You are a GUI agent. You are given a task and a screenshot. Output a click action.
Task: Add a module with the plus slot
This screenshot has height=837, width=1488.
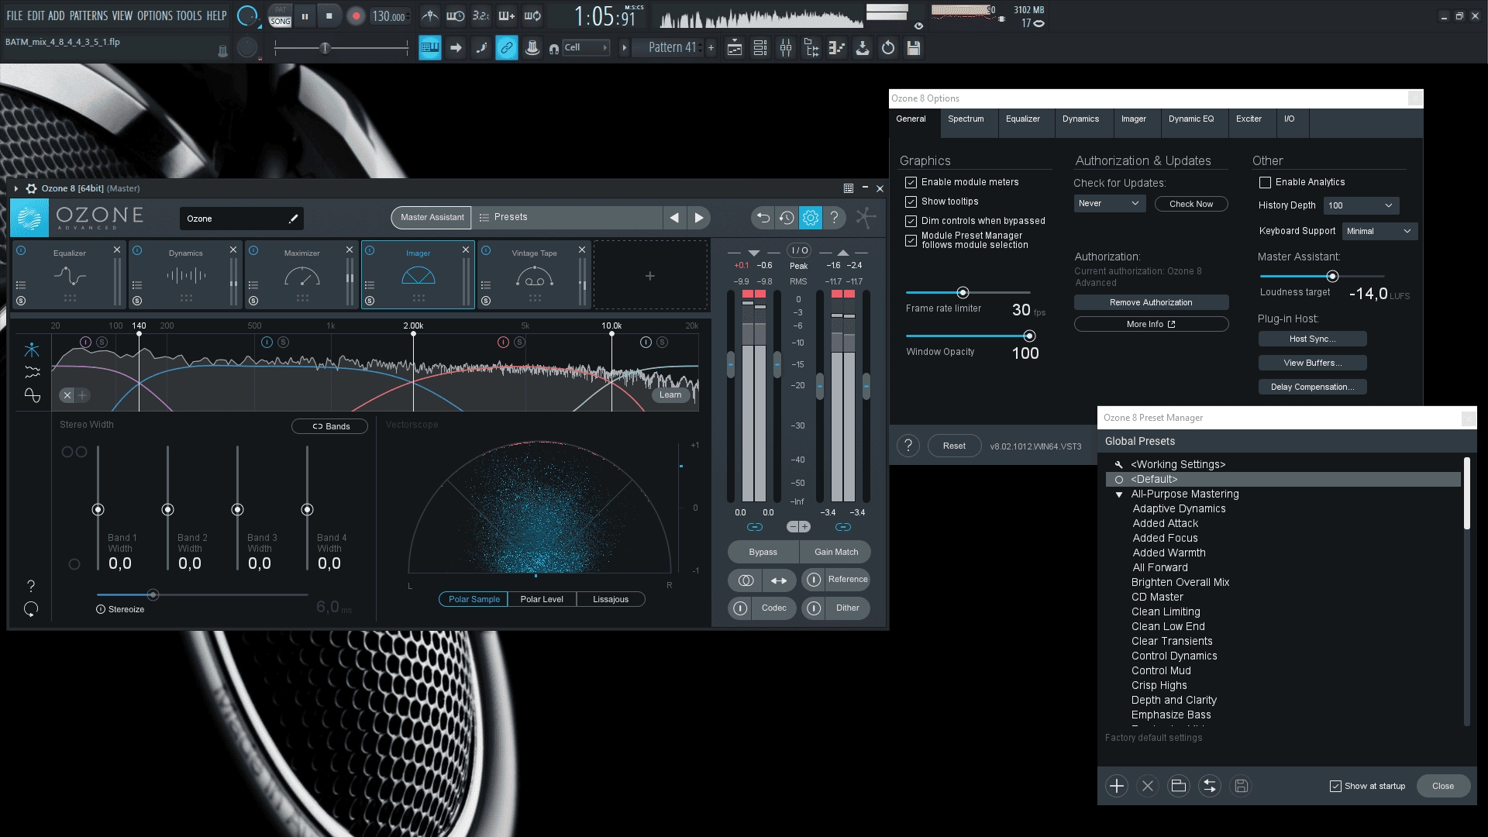650,276
